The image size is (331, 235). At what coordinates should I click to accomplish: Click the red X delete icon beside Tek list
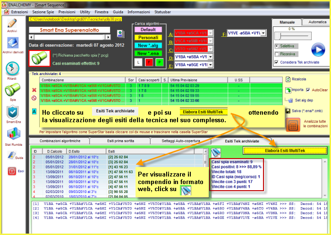34,90
